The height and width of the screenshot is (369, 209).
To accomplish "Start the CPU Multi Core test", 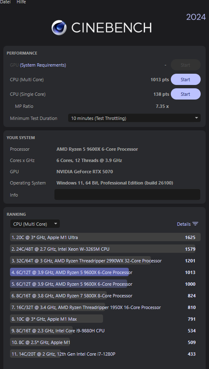I will pos(185,80).
